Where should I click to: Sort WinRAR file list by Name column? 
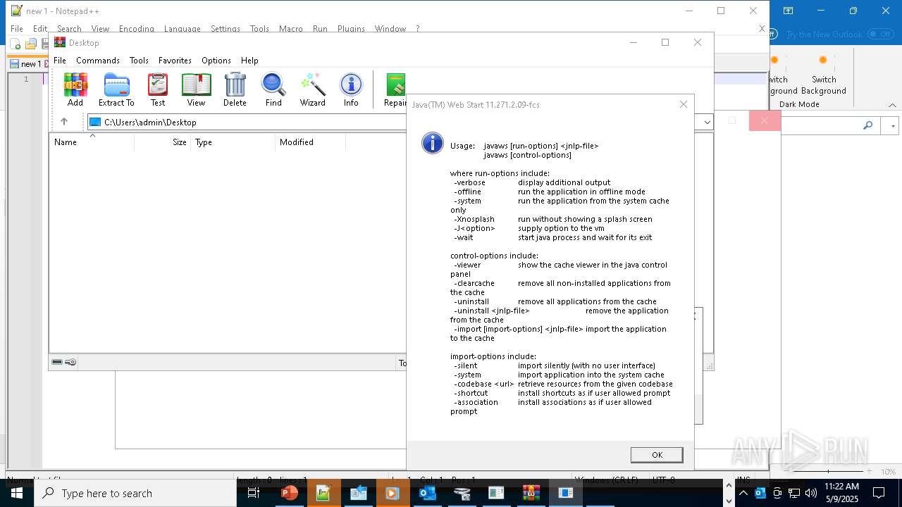pos(92,142)
